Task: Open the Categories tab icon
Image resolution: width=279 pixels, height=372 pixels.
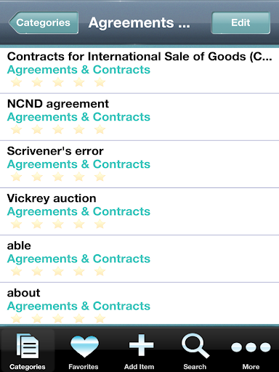Action: 28,346
